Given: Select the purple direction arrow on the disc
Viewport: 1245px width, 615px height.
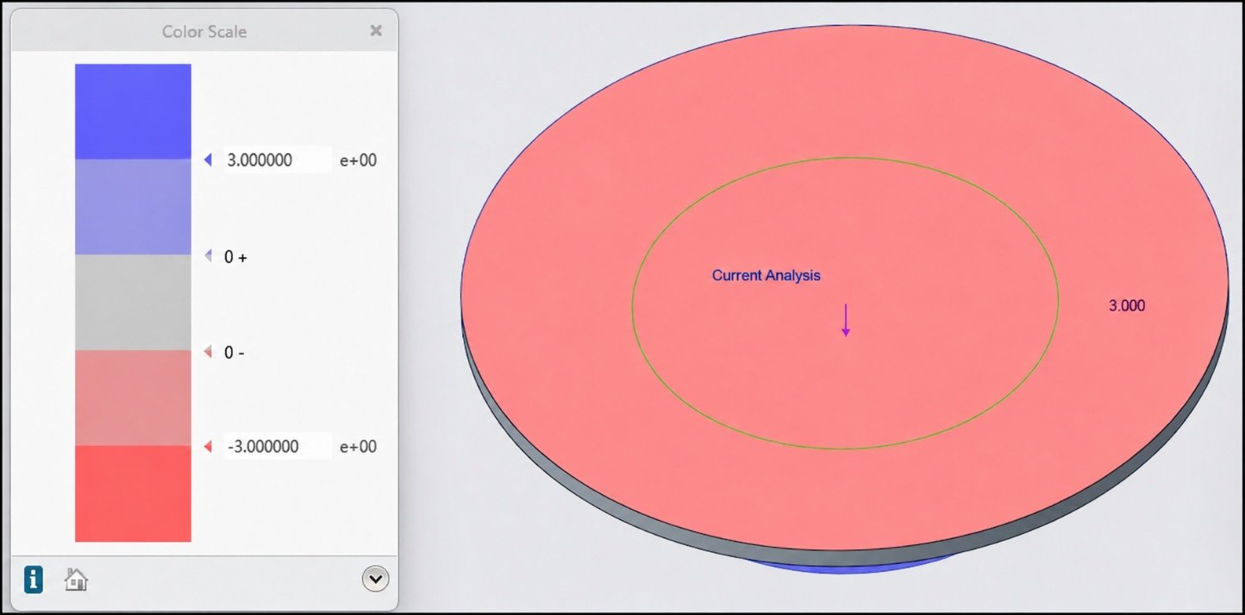Looking at the screenshot, I should 846,320.
